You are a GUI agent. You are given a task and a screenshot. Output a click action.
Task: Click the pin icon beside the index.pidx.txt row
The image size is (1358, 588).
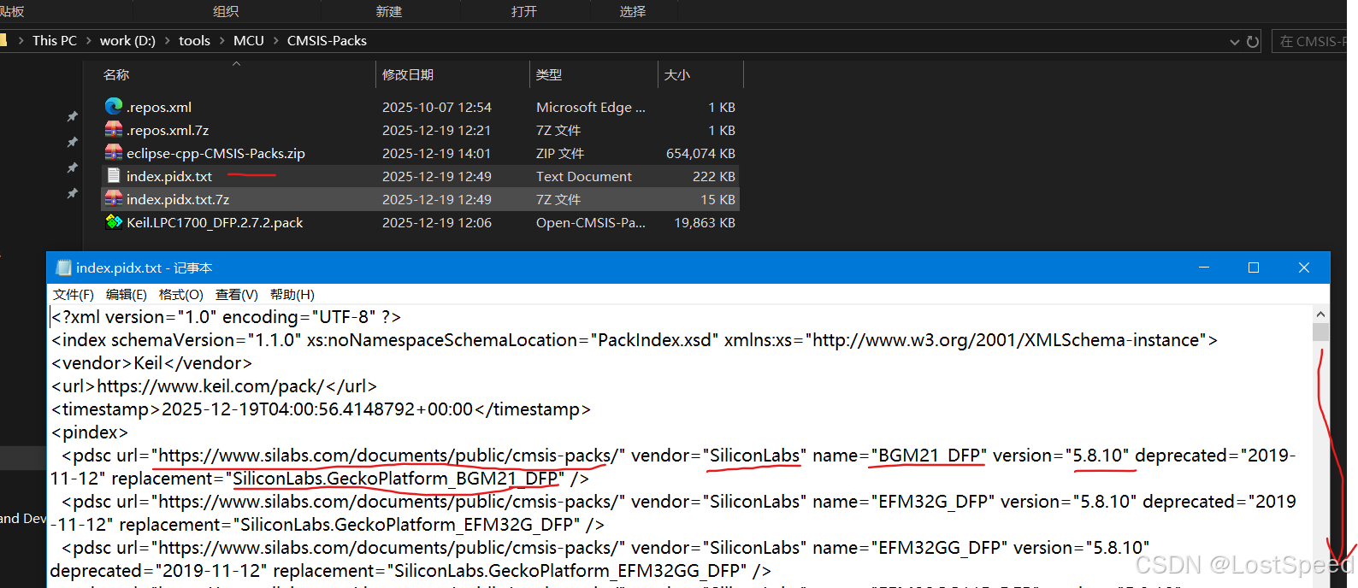pos(73,194)
